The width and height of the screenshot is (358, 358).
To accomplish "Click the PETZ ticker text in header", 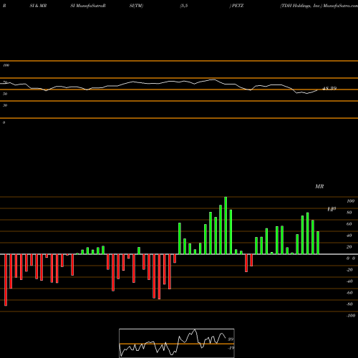I will (x=238, y=6).
